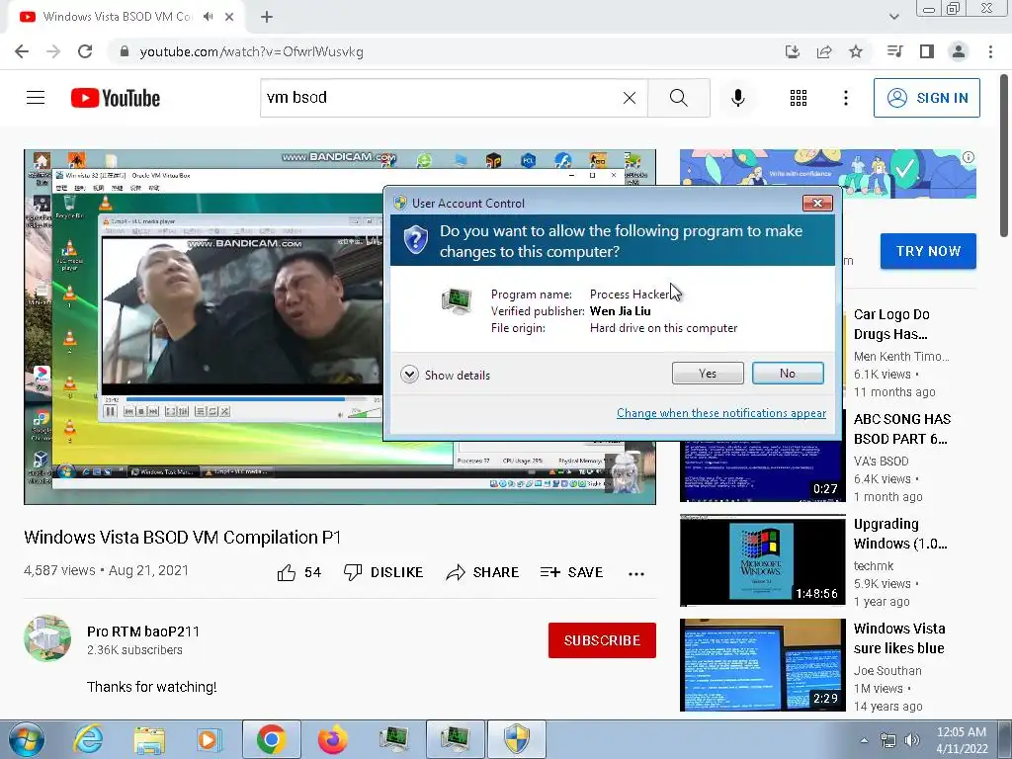Click DISLIKE on the video
1012x759 pixels.
coord(383,572)
